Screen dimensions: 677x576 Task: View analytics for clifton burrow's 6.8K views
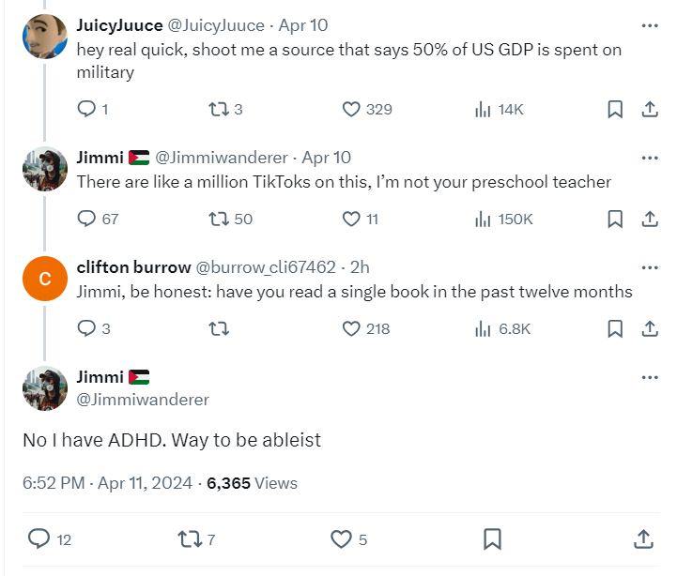point(502,328)
